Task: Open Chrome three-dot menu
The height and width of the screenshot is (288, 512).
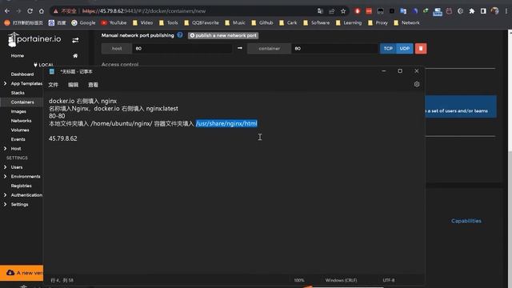Action: pos(506,11)
